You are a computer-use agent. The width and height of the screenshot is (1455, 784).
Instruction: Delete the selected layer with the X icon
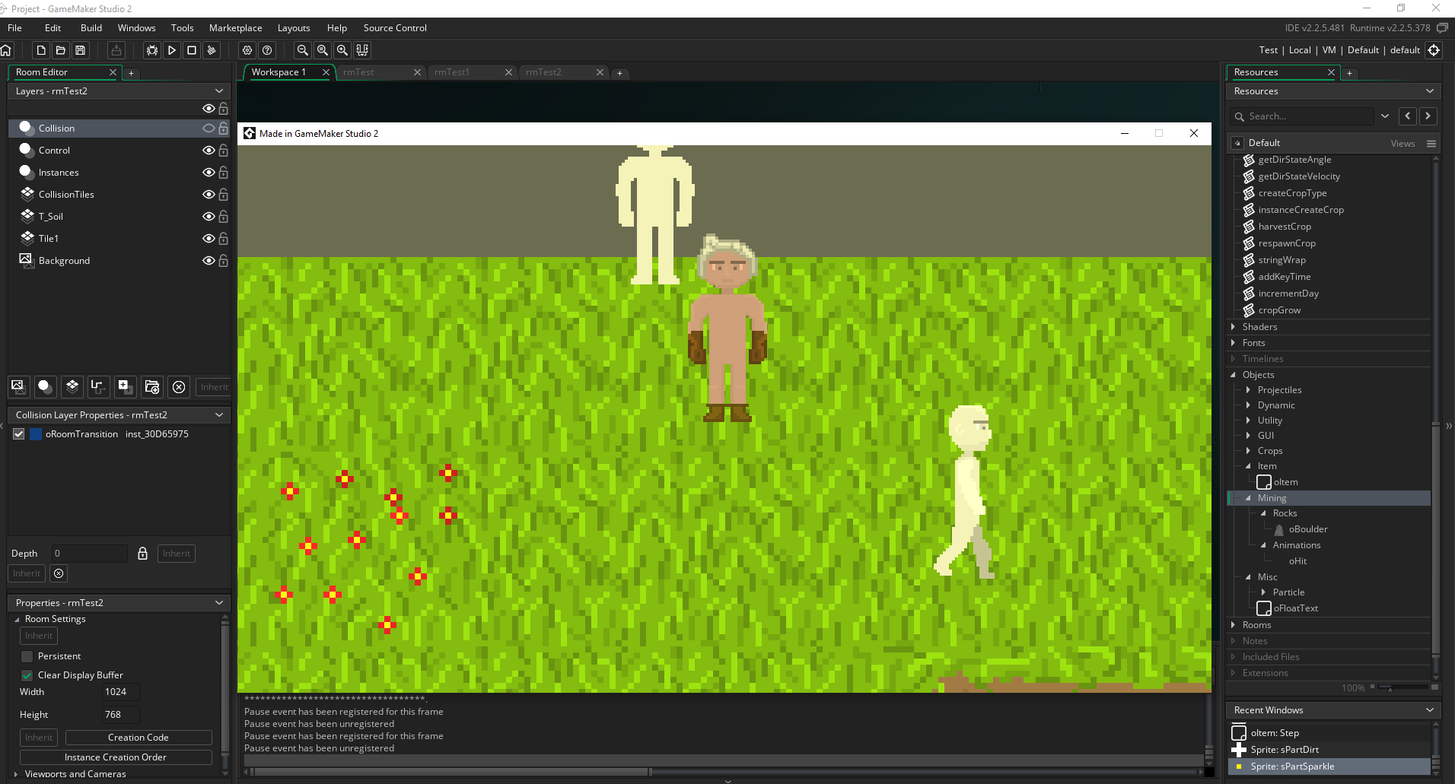click(x=179, y=387)
